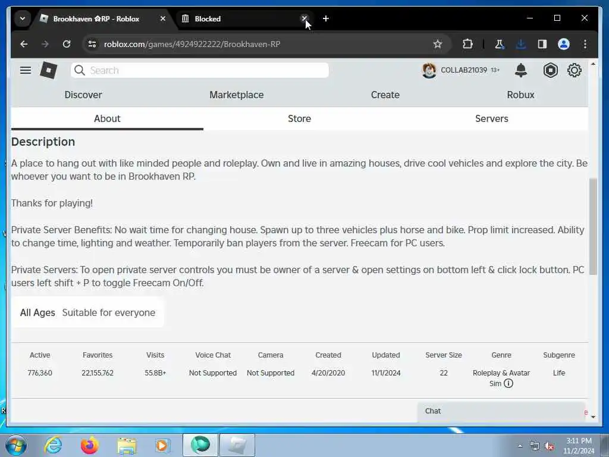Close the Brookhaven RP tab
This screenshot has width=609, height=457.
(163, 18)
